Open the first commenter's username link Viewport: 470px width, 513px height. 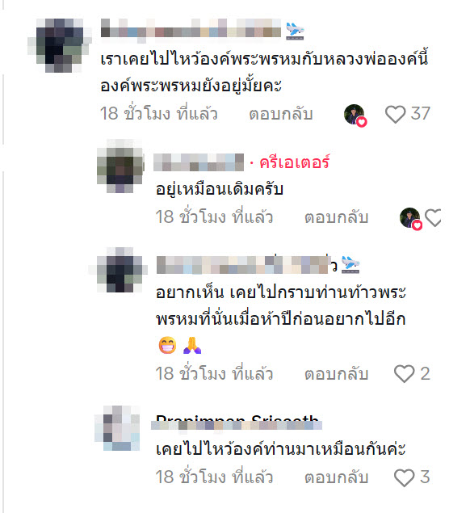click(191, 31)
